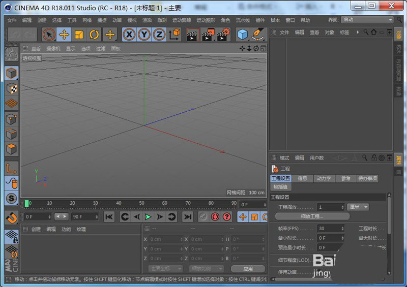Toggle viewport solo S button
Viewport: 407px width, 287px height.
(x=11, y=198)
